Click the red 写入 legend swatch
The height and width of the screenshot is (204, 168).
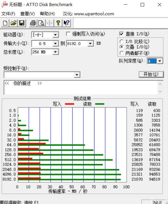point(70,104)
